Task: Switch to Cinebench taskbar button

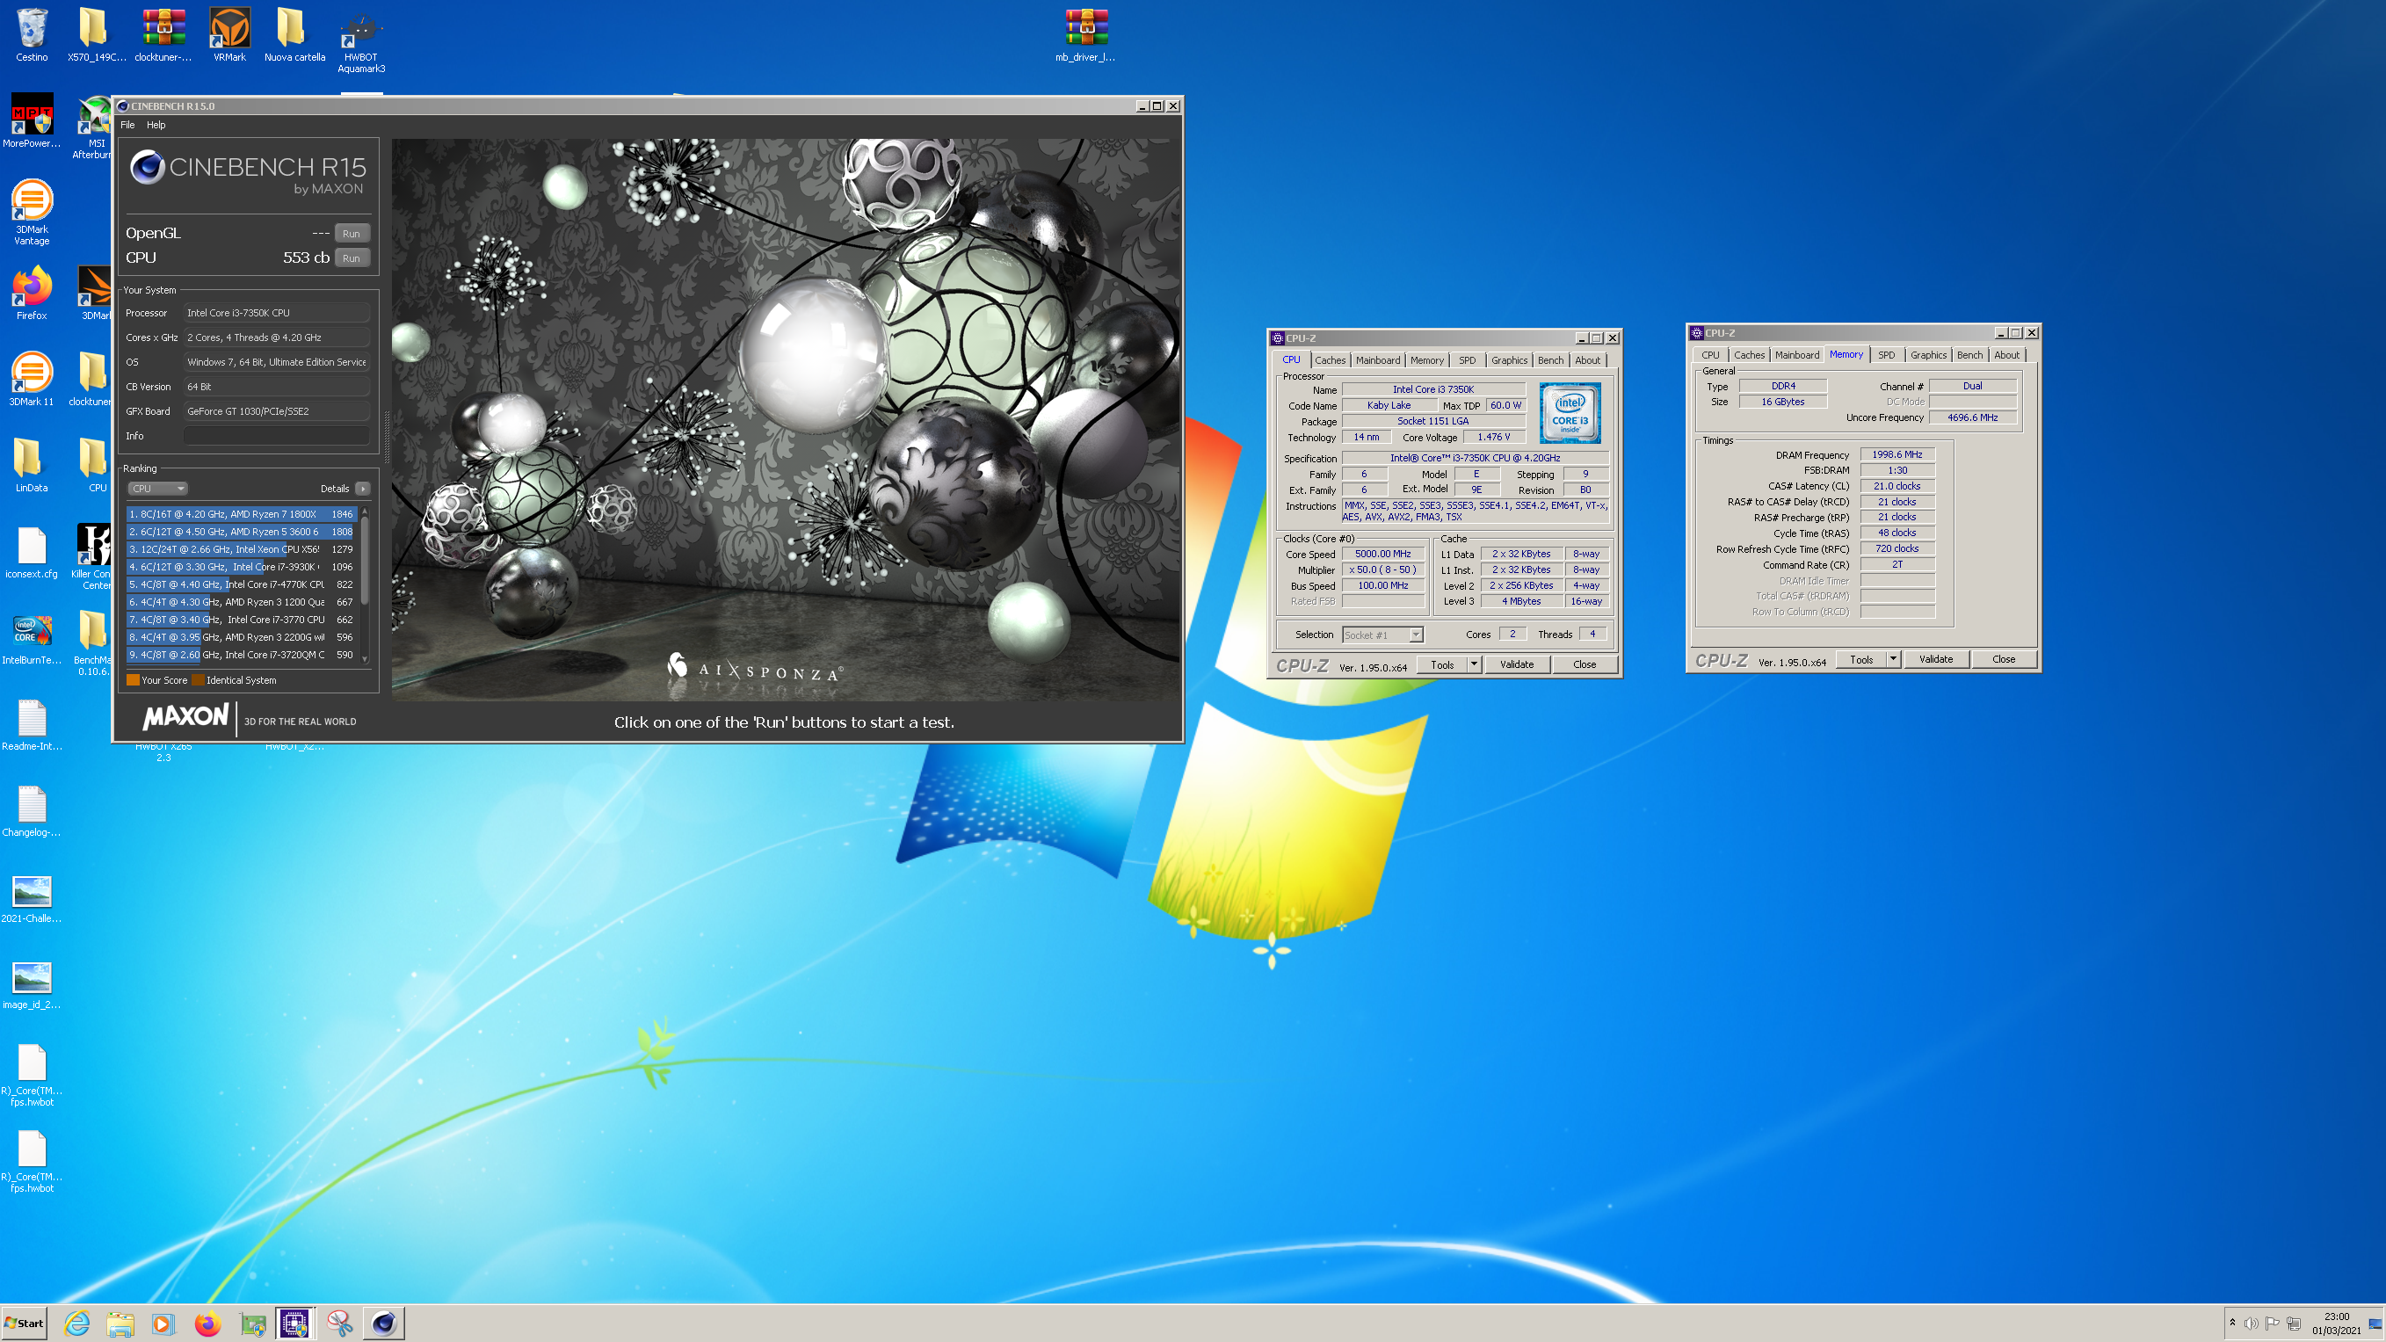Action: [383, 1324]
